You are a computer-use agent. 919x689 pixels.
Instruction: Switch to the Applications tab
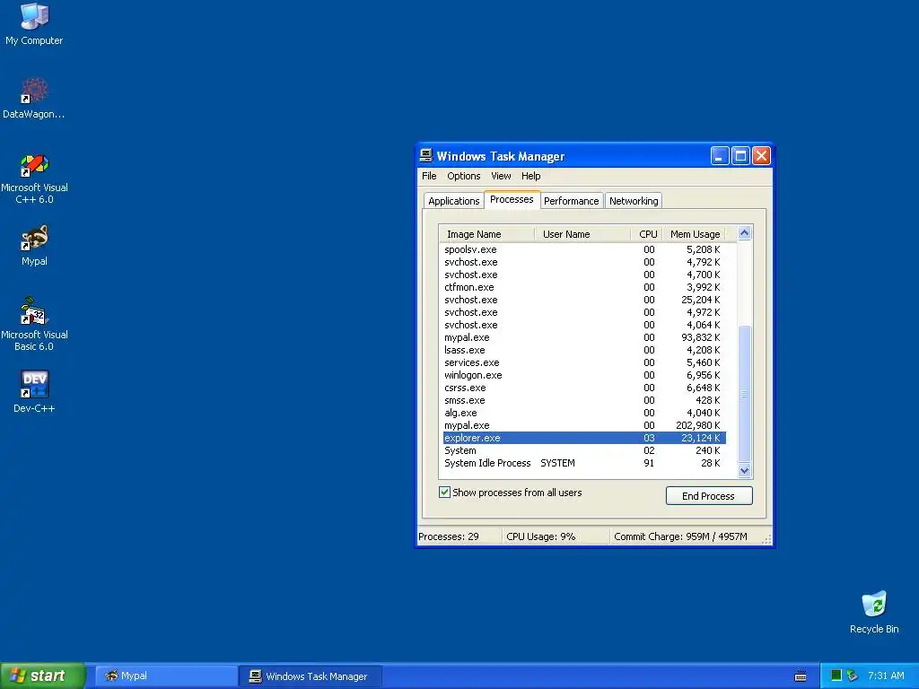click(x=453, y=200)
